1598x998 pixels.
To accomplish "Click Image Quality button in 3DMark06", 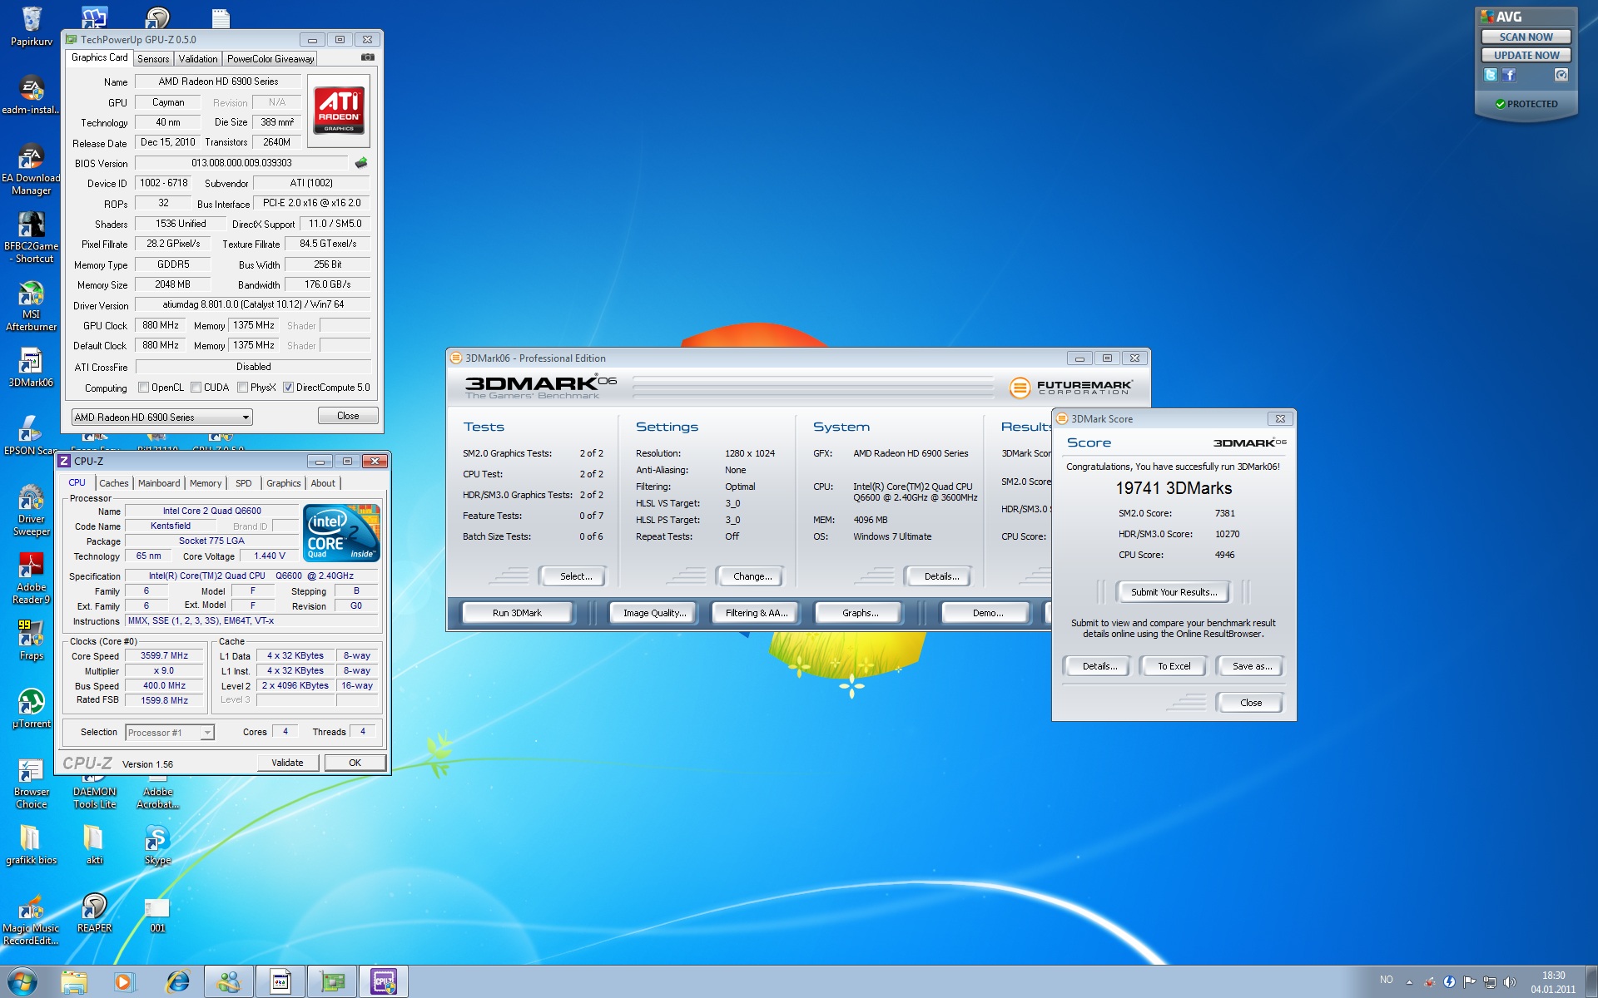I will pyautogui.click(x=654, y=613).
